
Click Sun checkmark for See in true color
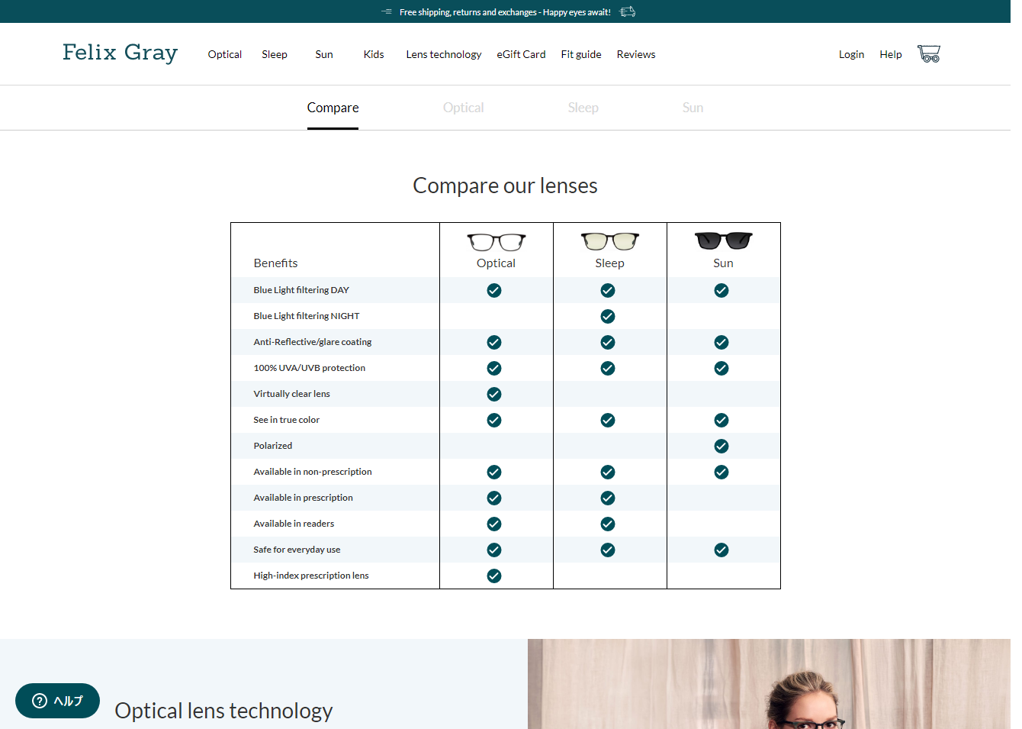722,420
